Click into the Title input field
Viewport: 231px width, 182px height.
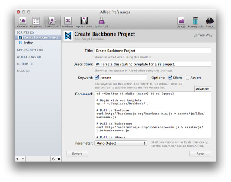pos(153,51)
